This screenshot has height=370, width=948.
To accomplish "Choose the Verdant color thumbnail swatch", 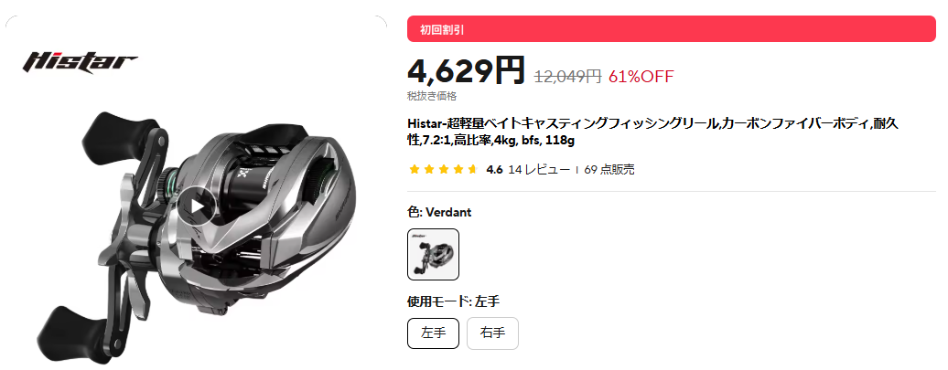I will (x=433, y=254).
